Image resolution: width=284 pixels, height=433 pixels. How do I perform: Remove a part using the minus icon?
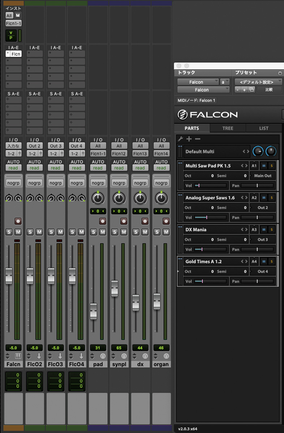point(197,139)
